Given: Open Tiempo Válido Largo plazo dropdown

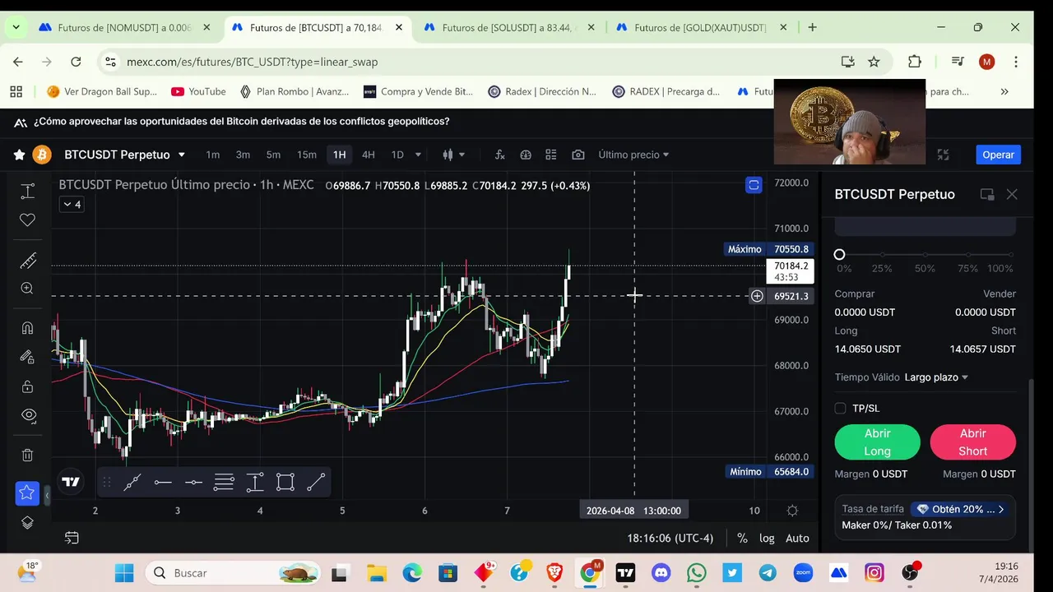Looking at the screenshot, I should click(x=936, y=377).
